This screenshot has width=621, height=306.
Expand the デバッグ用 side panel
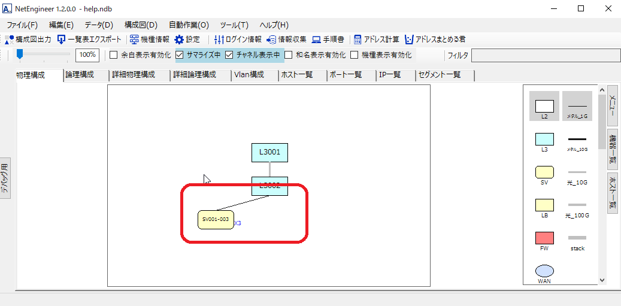click(5, 178)
